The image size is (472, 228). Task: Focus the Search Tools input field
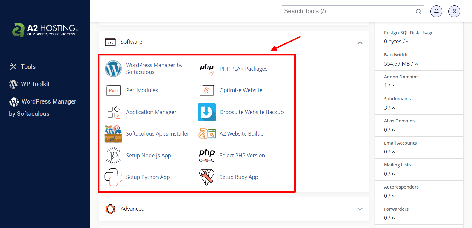[x=347, y=11]
